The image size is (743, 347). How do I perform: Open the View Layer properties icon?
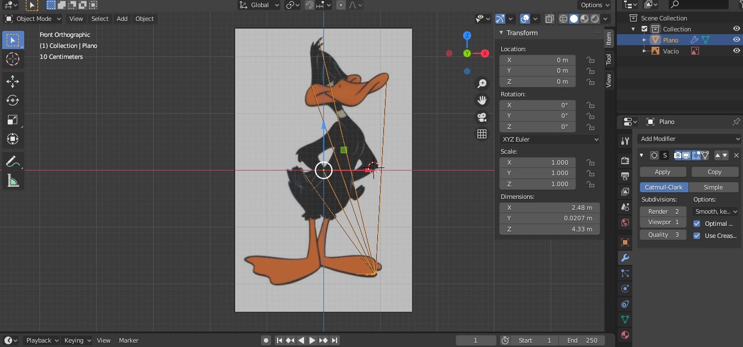tap(625, 192)
